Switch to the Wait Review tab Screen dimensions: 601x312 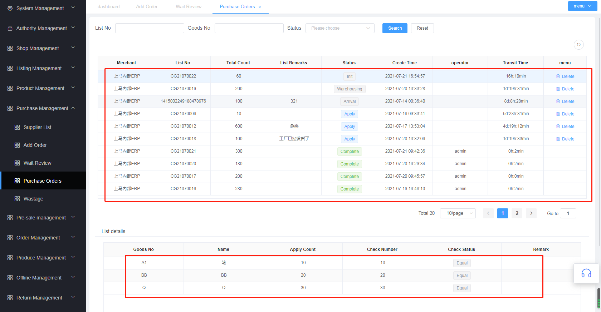point(189,7)
